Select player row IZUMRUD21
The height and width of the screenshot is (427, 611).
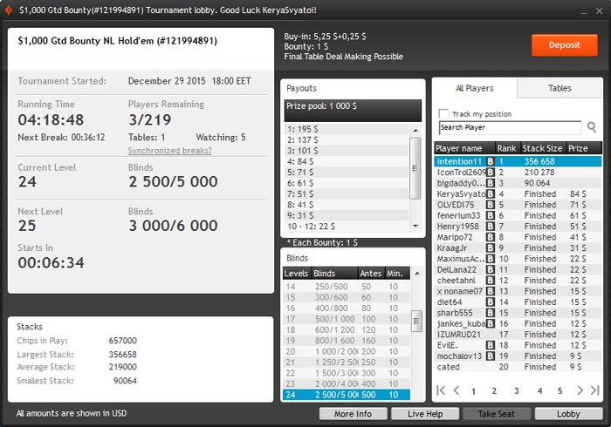point(518,335)
